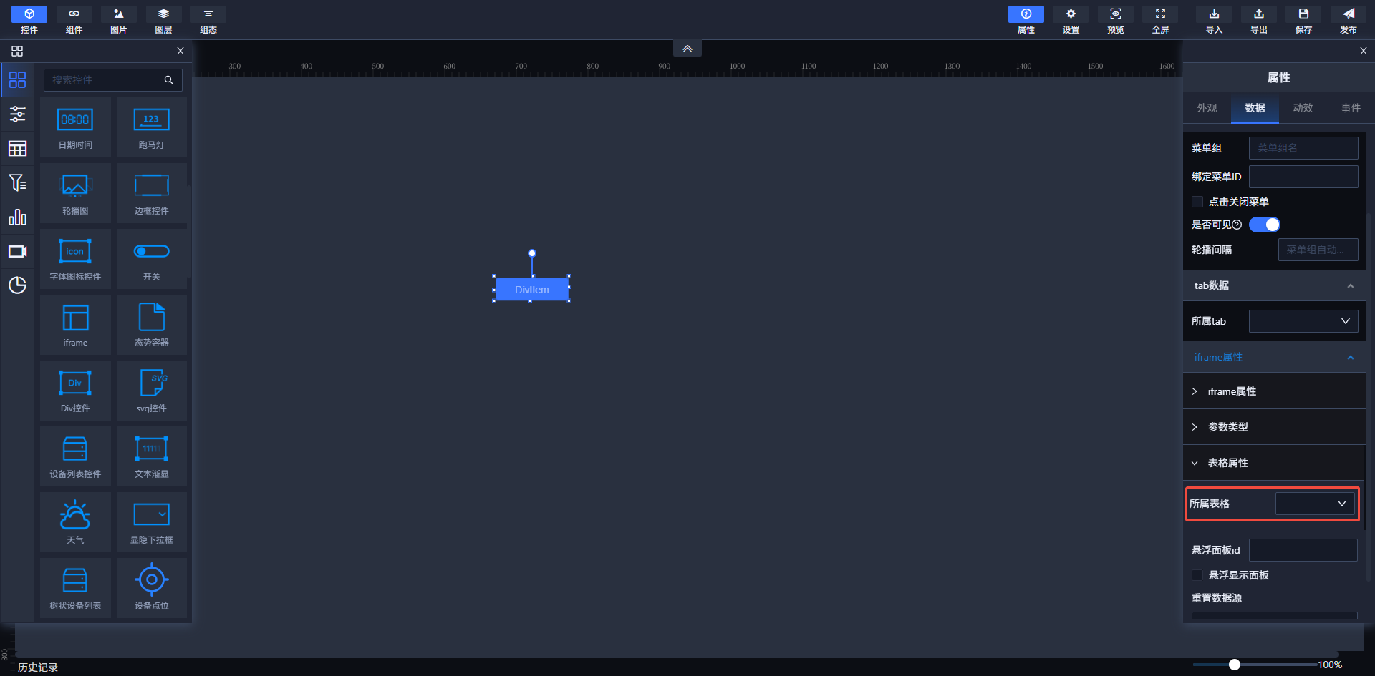The height and width of the screenshot is (676, 1375).
Task: Collapse the 表格属性 row
Action: pyautogui.click(x=1275, y=463)
